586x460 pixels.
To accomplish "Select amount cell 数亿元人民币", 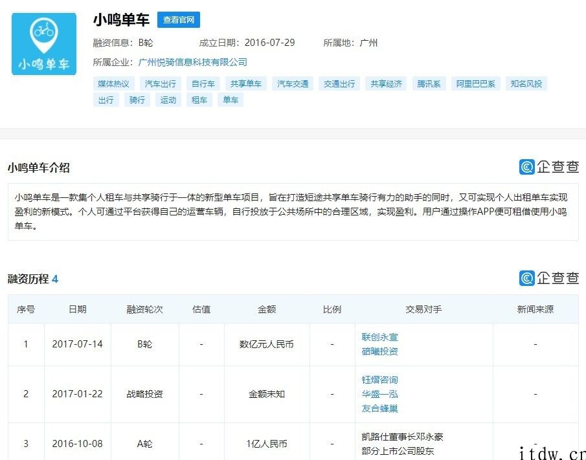I will (x=267, y=344).
